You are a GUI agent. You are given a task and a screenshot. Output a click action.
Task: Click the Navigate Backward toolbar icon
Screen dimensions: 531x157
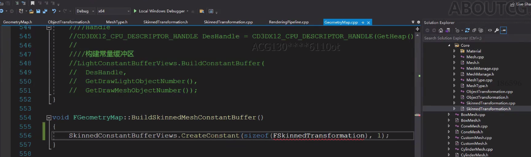tap(2, 11)
